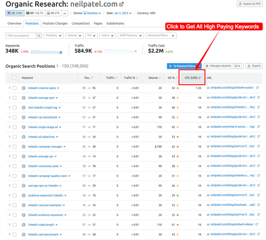Open neilpatel.com external link icon in title
This screenshot has width=266, height=240.
pos(122,4)
